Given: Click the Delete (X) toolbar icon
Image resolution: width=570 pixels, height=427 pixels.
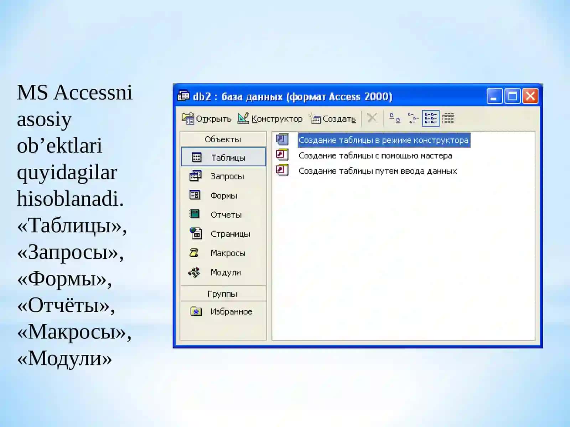Looking at the screenshot, I should pos(372,118).
